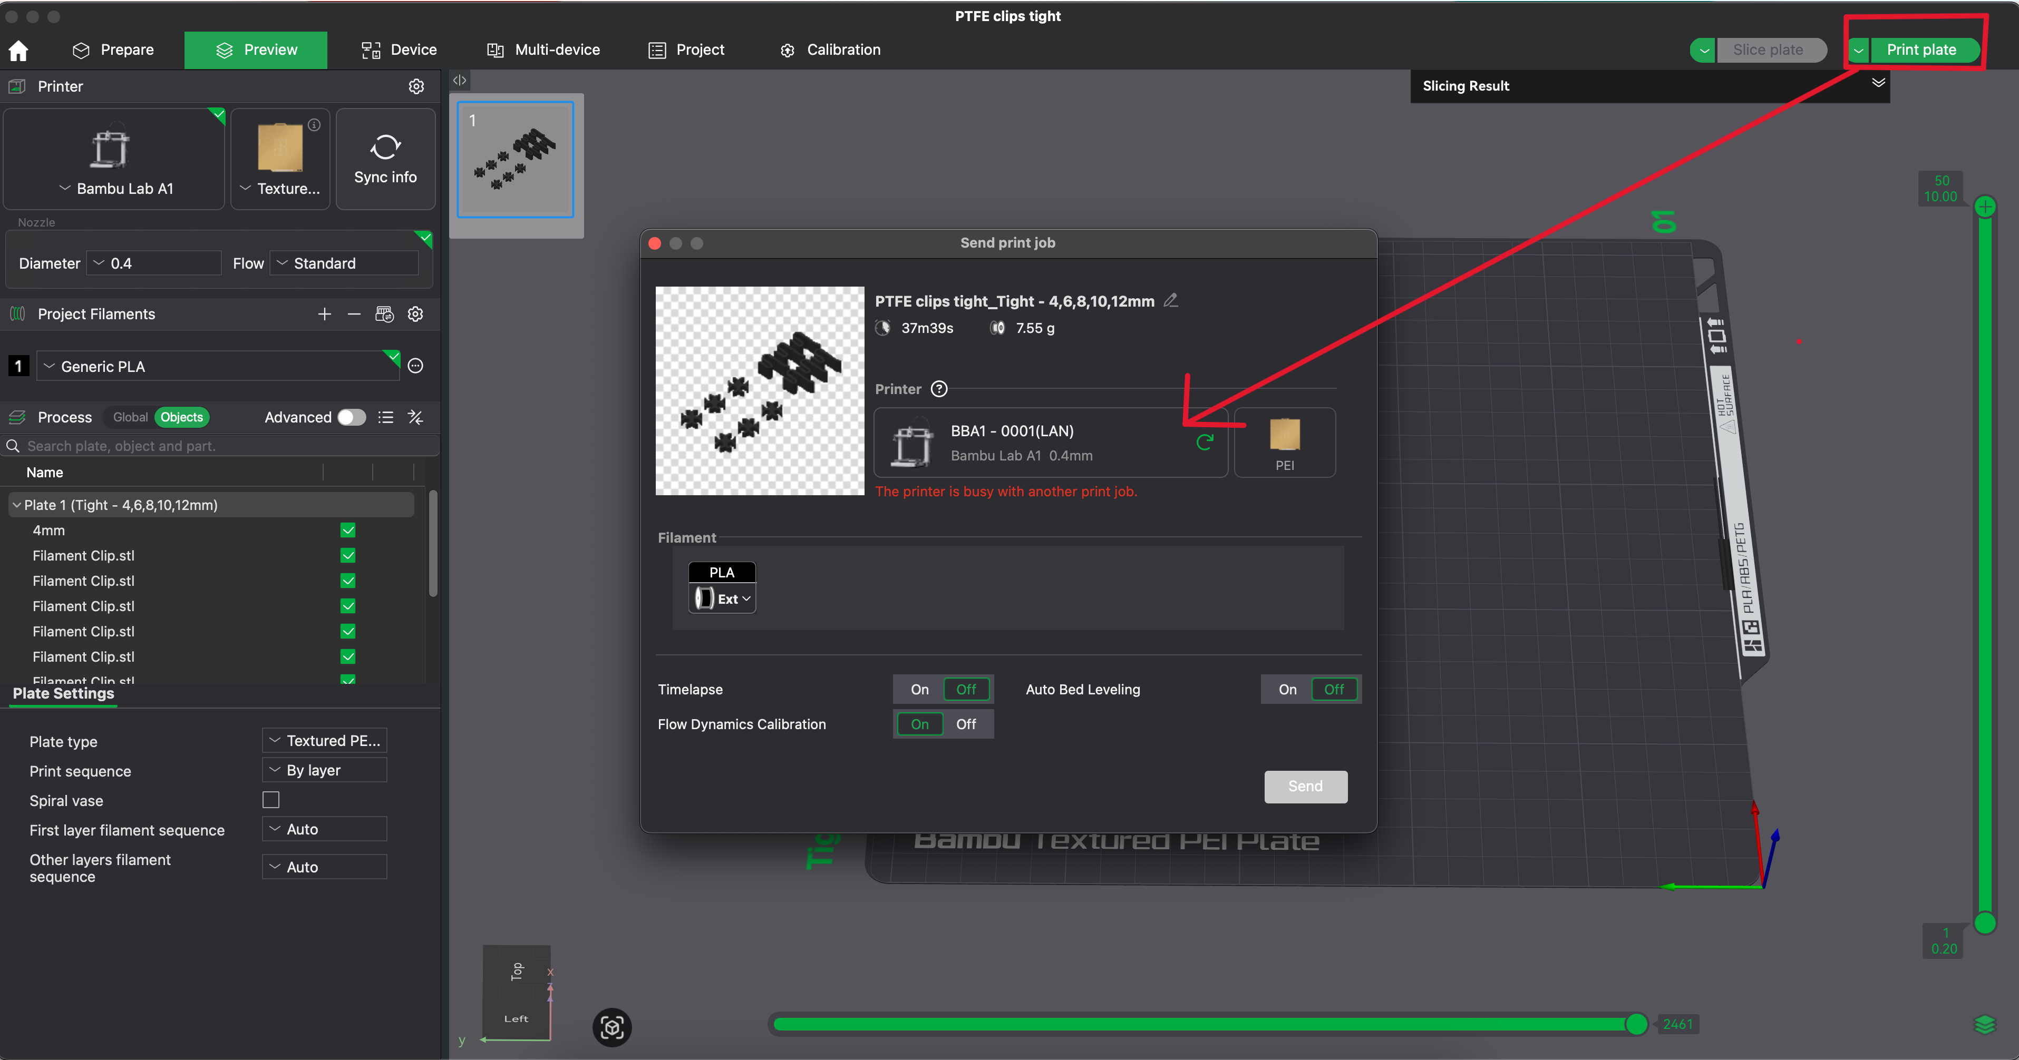The width and height of the screenshot is (2019, 1060).
Task: Toggle the Advanced process switch
Action: pos(351,417)
